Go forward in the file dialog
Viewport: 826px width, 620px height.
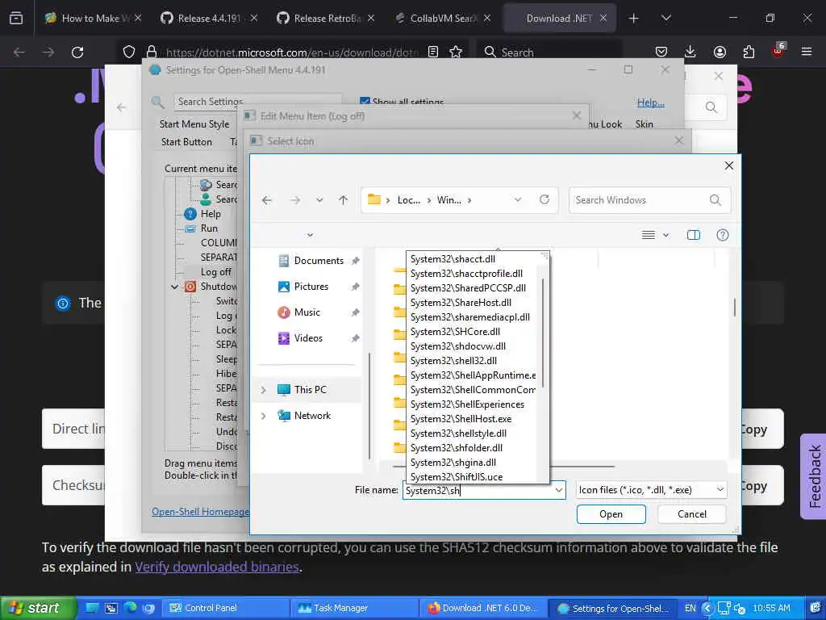pos(295,200)
